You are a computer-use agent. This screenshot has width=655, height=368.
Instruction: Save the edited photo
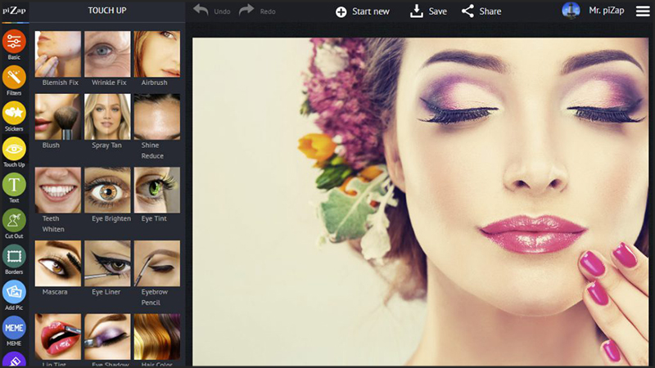[427, 11]
